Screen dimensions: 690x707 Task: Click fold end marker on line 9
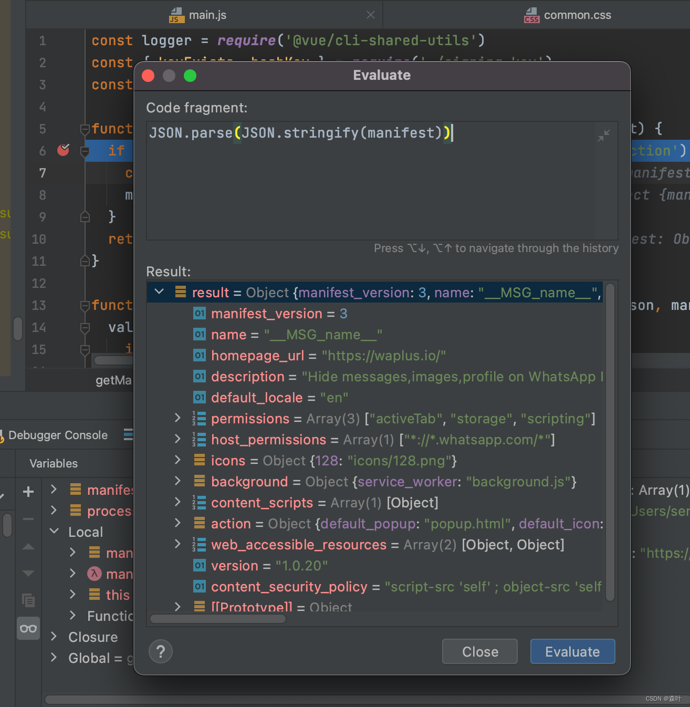click(85, 216)
